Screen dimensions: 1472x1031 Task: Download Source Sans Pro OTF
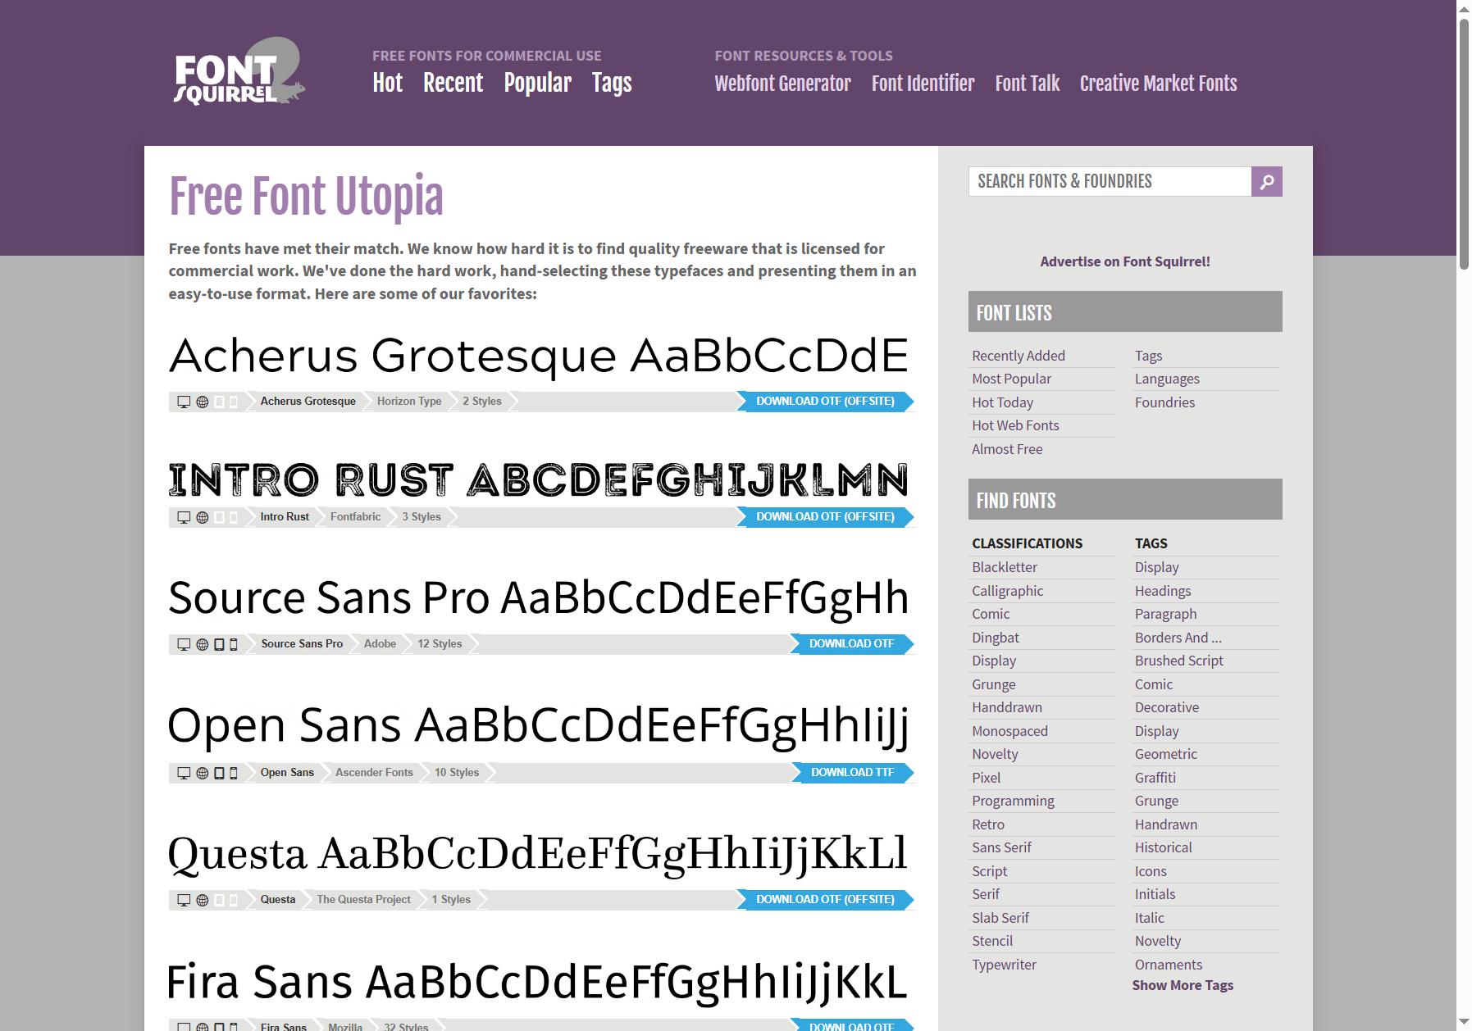(852, 644)
